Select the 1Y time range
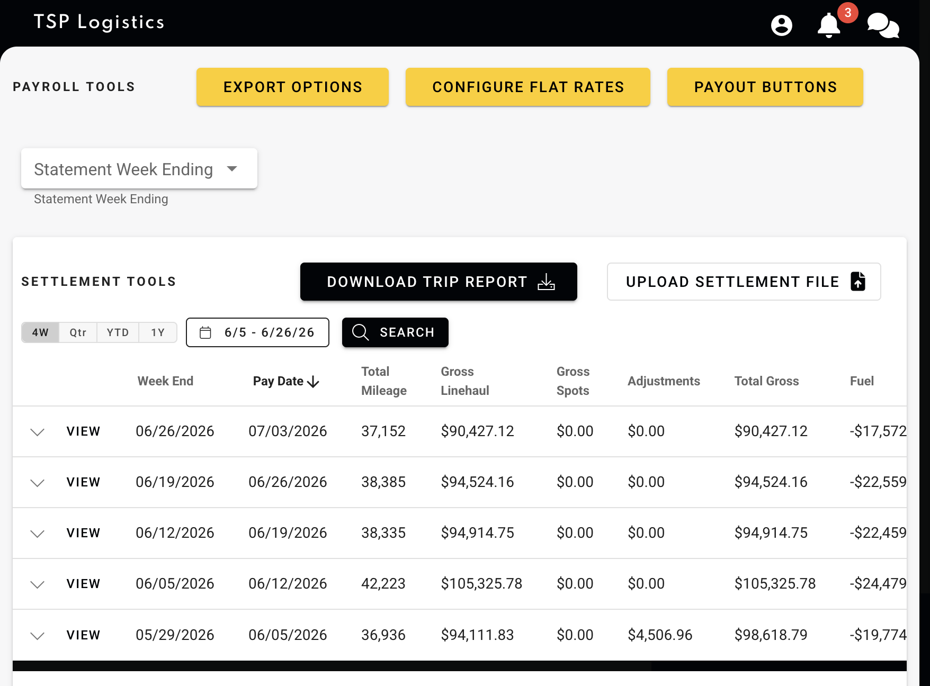The image size is (930, 686). point(158,332)
